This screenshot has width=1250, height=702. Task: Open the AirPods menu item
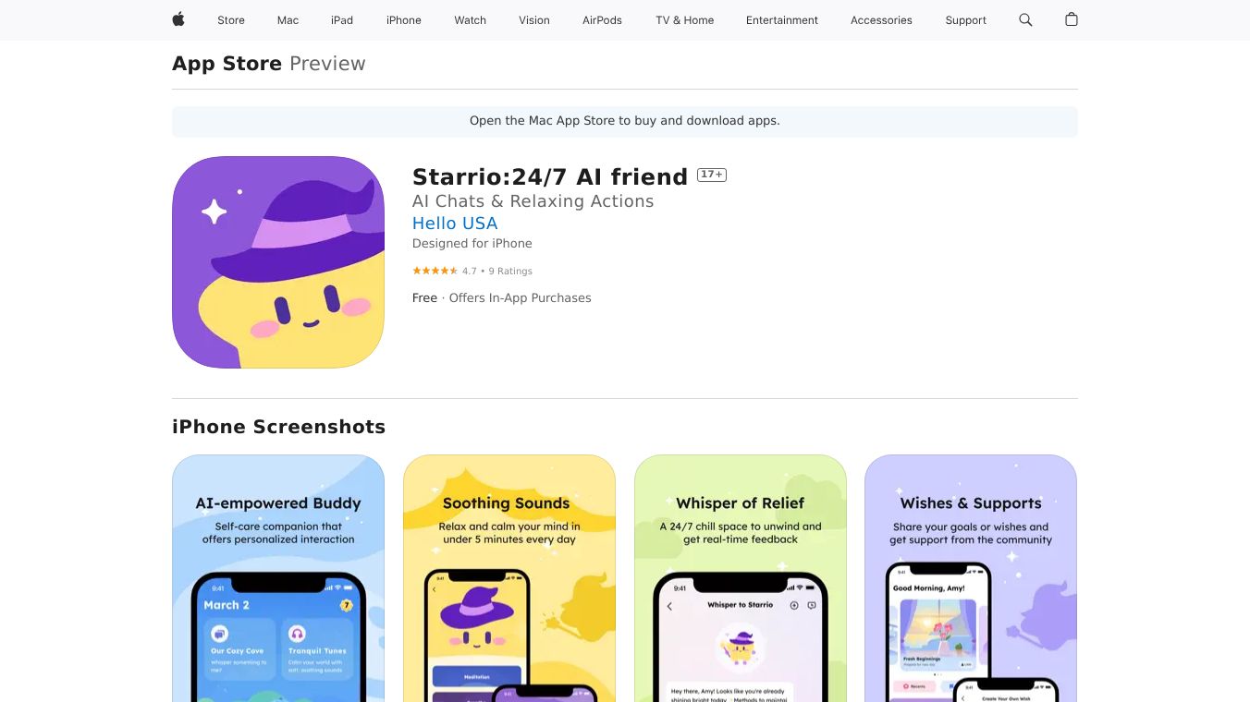602,20
